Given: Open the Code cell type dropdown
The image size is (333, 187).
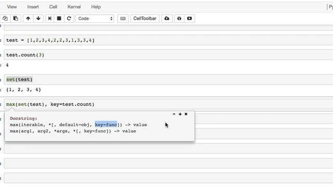Looking at the screenshot, I should click(95, 19).
